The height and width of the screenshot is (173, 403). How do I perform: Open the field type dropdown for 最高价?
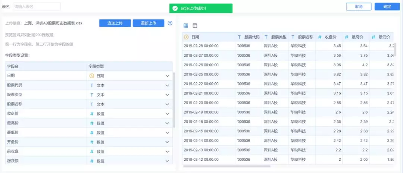[x=167, y=123]
